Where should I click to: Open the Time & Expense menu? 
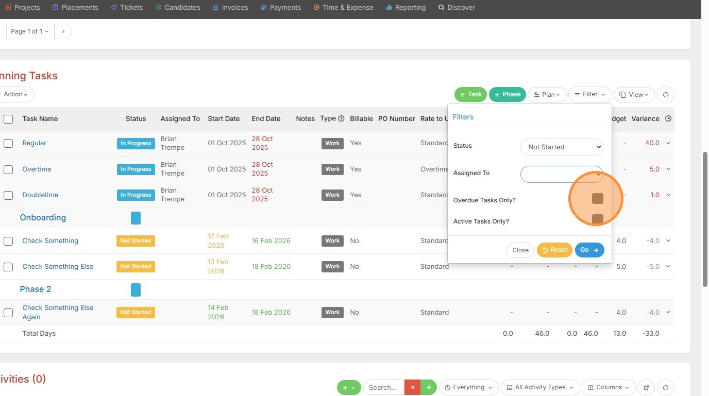pyautogui.click(x=343, y=7)
